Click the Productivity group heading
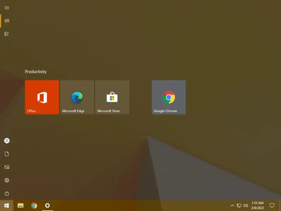Viewport: 281px width, 211px height. point(36,72)
